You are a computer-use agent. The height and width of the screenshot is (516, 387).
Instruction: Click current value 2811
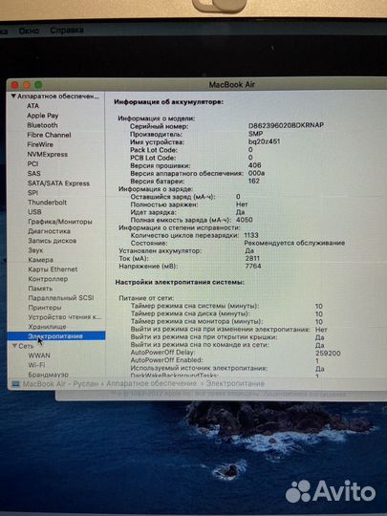pyautogui.click(x=252, y=258)
